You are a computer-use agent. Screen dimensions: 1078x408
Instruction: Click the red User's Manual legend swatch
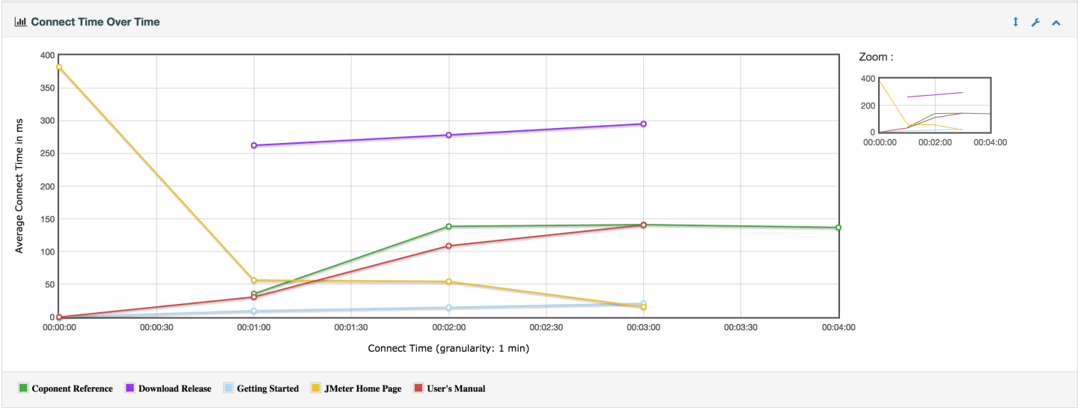(419, 389)
